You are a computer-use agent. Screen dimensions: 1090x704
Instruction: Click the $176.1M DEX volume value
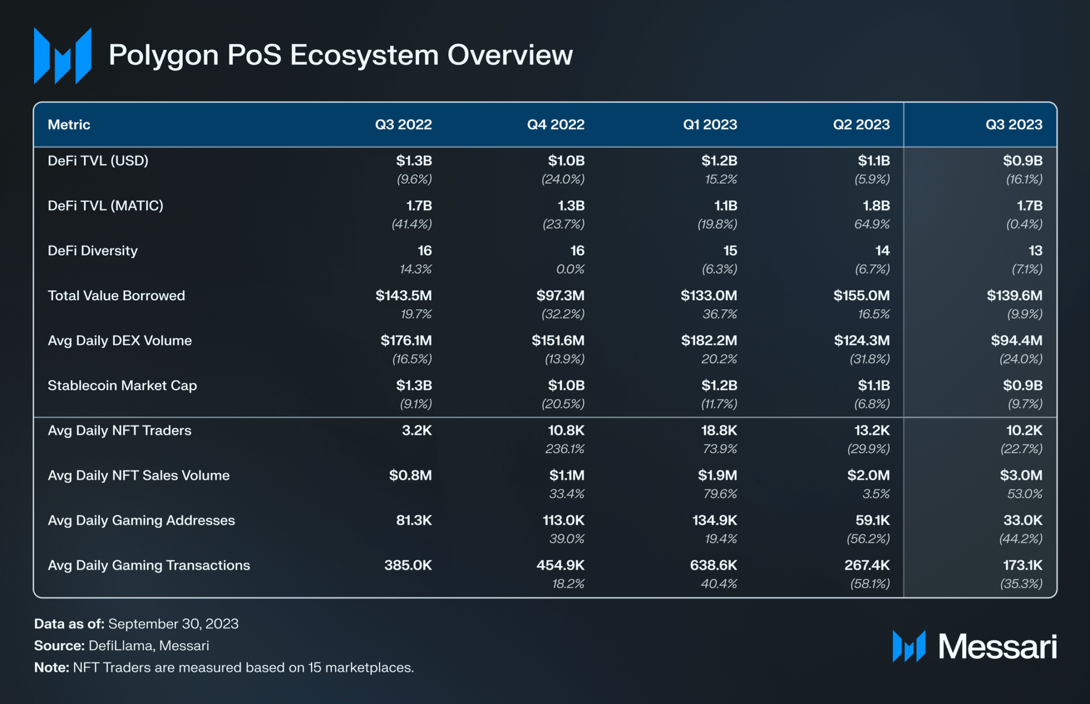point(406,340)
